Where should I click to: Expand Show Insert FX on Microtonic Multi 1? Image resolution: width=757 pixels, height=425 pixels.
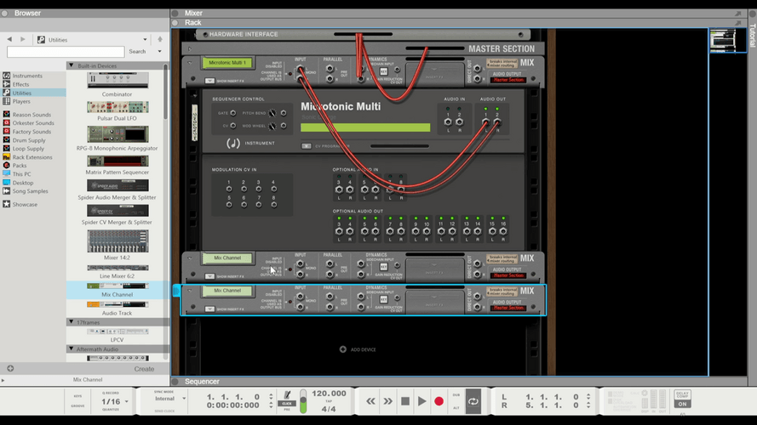(x=209, y=81)
